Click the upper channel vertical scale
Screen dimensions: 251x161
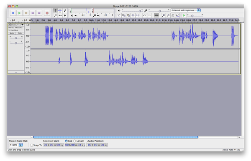[x=28, y=36]
